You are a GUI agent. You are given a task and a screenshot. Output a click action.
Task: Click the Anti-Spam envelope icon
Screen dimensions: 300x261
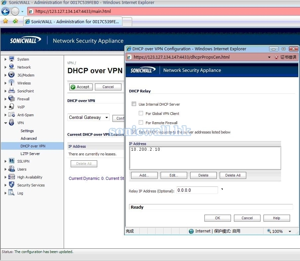point(12,115)
